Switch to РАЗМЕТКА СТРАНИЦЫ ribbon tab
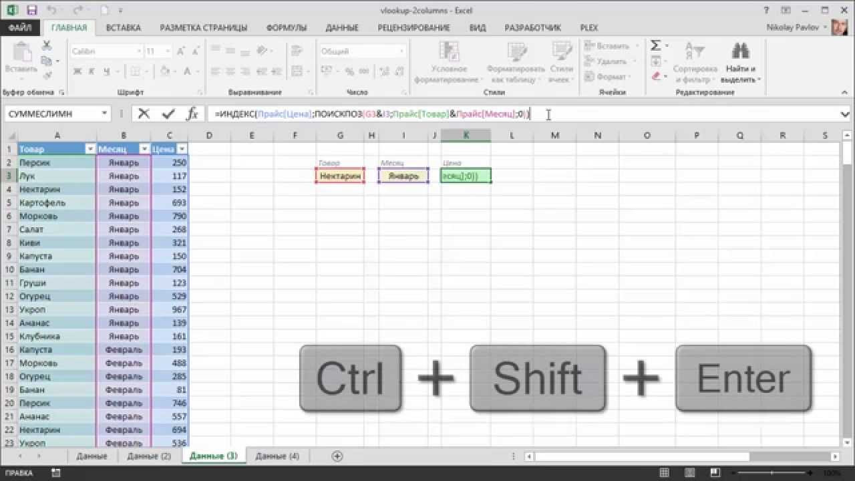The image size is (855, 481). [x=204, y=27]
